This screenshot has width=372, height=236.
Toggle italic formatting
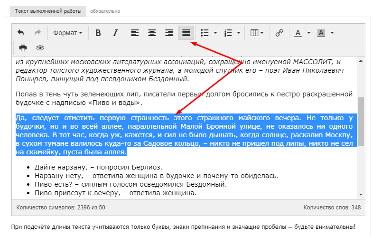tap(115, 33)
